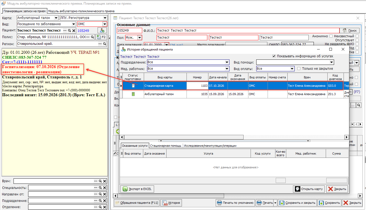Image resolution: width=366 pixels, height=210 pixels.
Task: Clear the Пациент field with the X icon
Action: 74,31
